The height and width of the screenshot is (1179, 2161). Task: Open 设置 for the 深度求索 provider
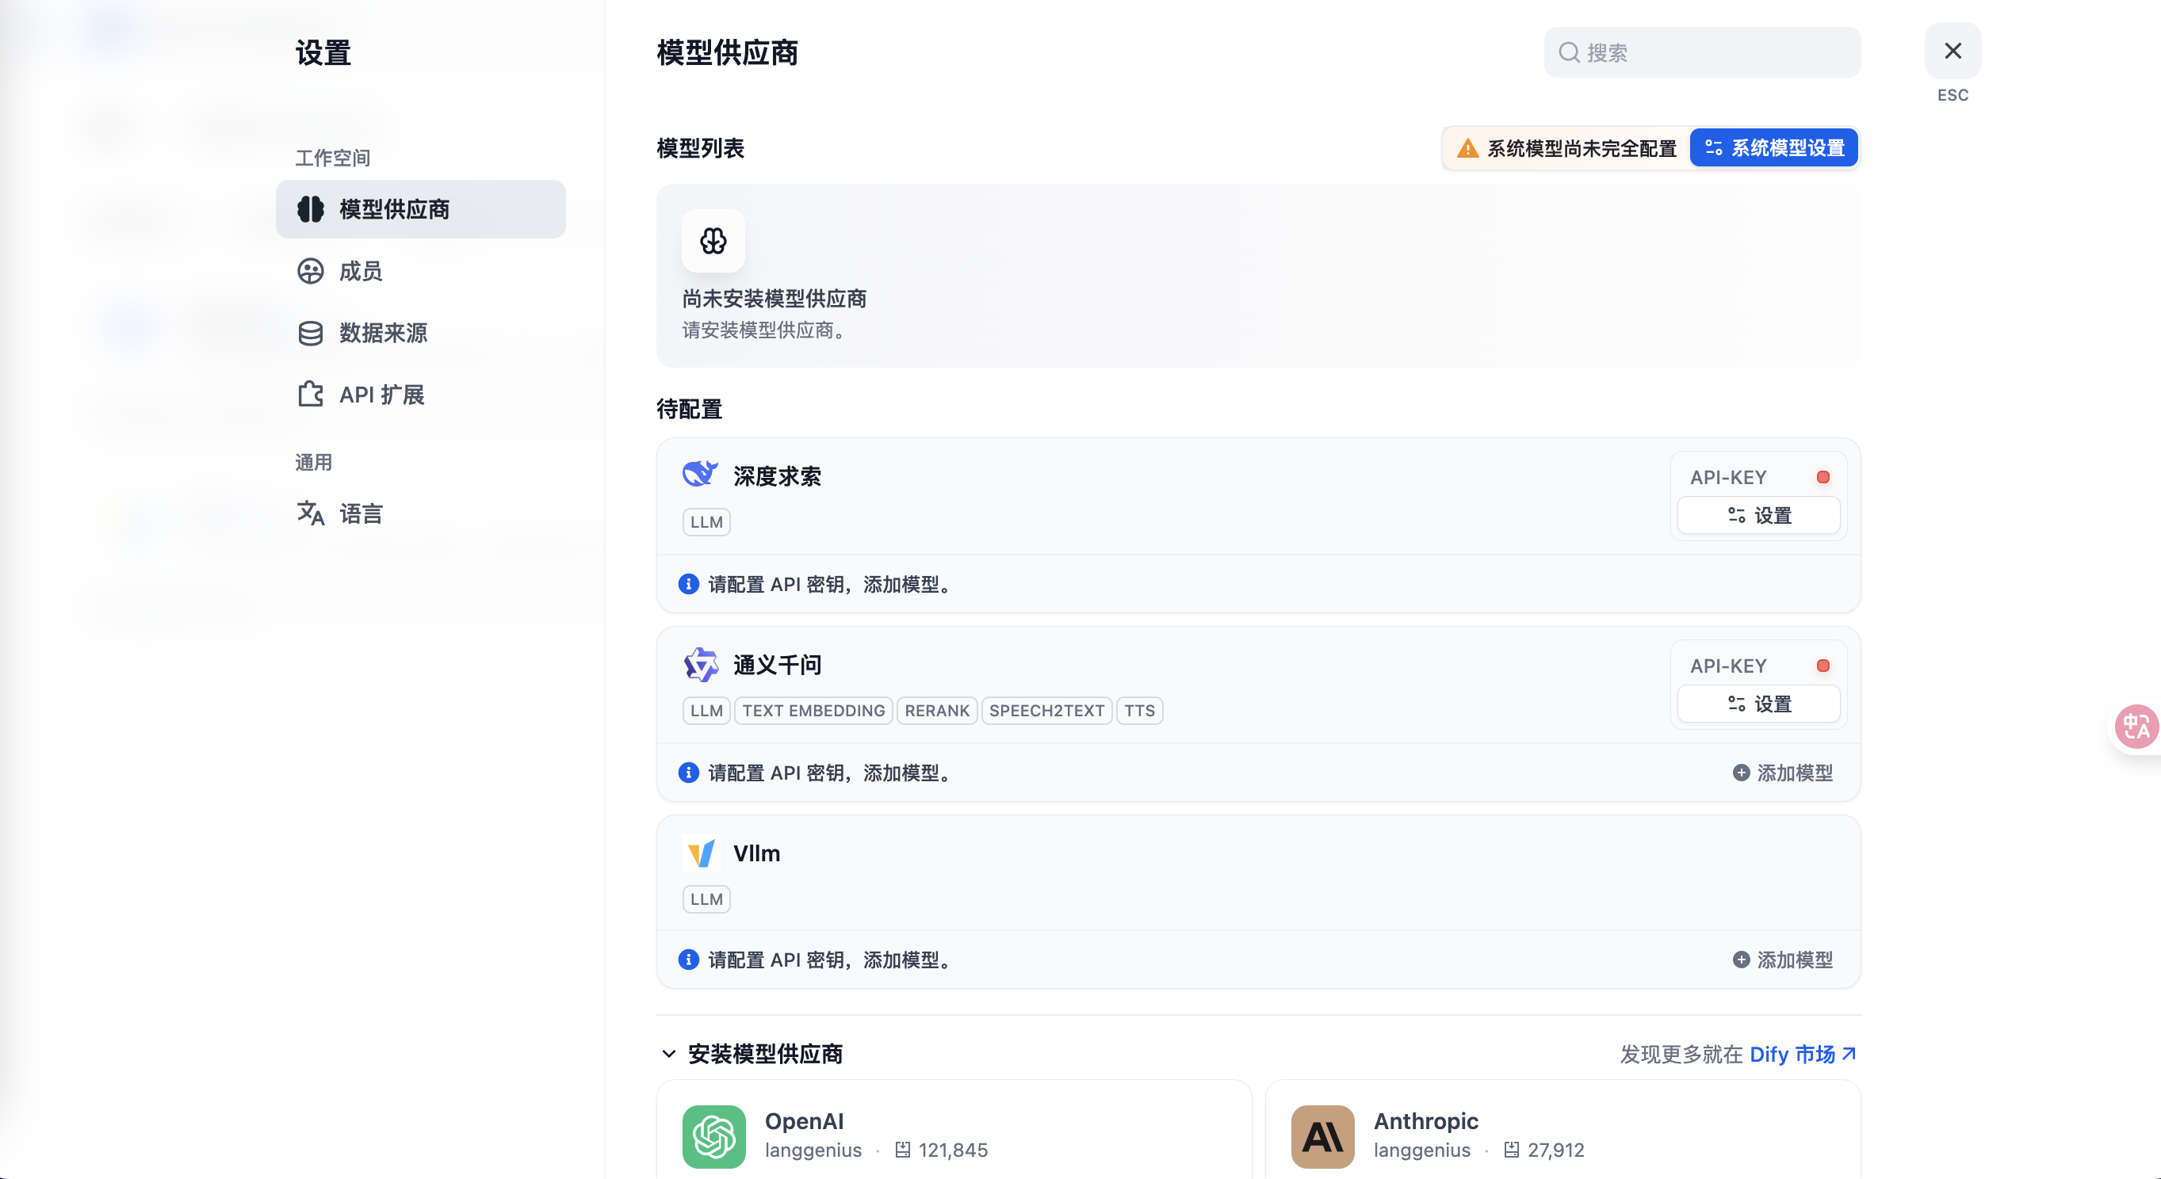(1758, 515)
